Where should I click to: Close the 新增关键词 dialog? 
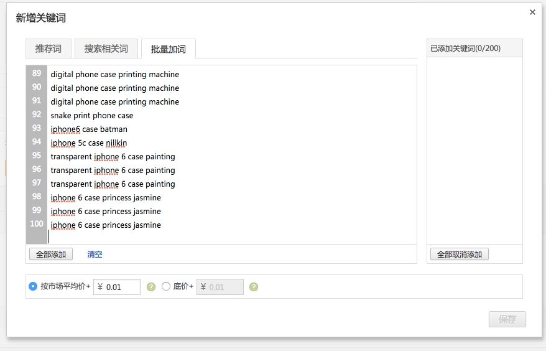532,12
